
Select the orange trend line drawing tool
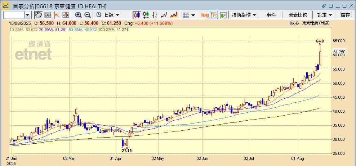point(57,15)
